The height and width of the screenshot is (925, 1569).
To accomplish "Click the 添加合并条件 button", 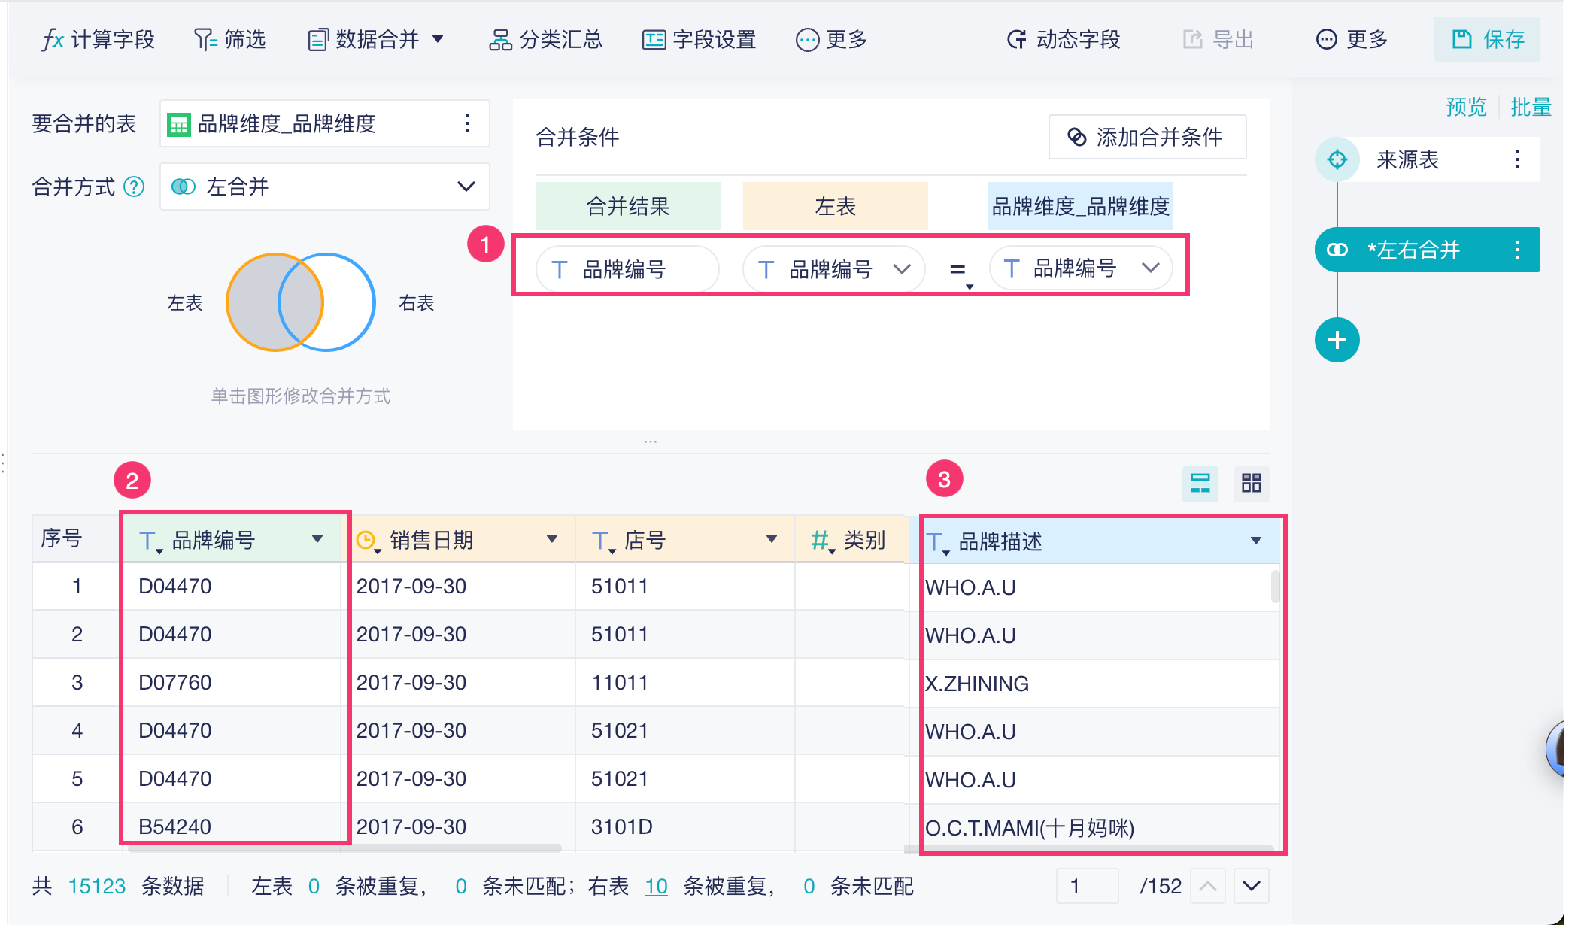I will coord(1147,137).
